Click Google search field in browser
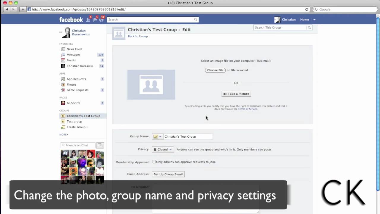 [x=345, y=9]
